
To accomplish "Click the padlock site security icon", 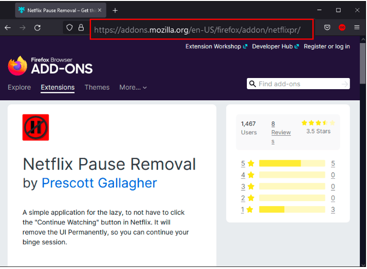I will (x=81, y=27).
